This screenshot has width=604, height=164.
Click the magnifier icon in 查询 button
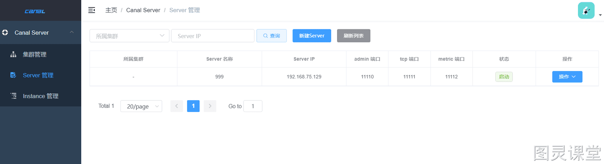tap(266, 36)
